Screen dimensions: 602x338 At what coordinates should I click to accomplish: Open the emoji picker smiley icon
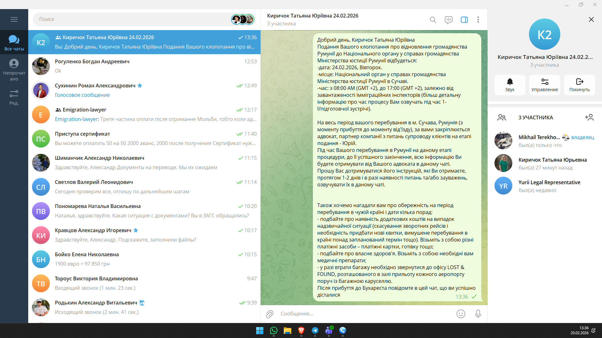point(461,314)
